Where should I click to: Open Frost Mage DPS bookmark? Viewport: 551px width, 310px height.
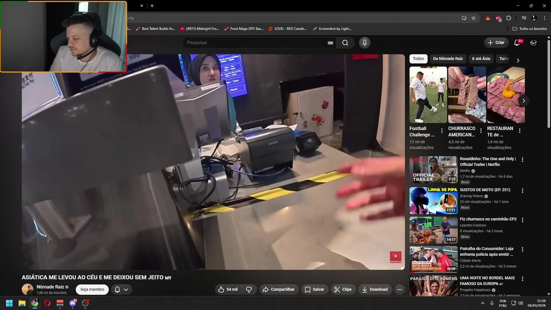tap(244, 29)
